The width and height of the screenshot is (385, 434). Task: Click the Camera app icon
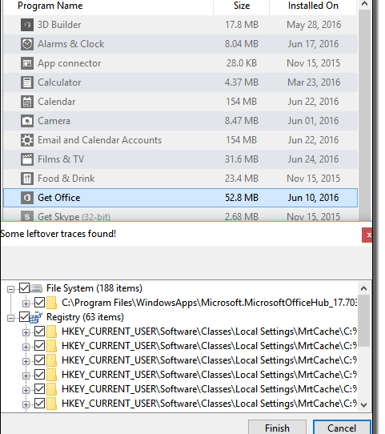(x=27, y=121)
